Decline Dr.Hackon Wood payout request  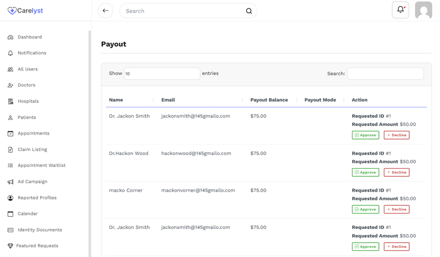point(397,172)
